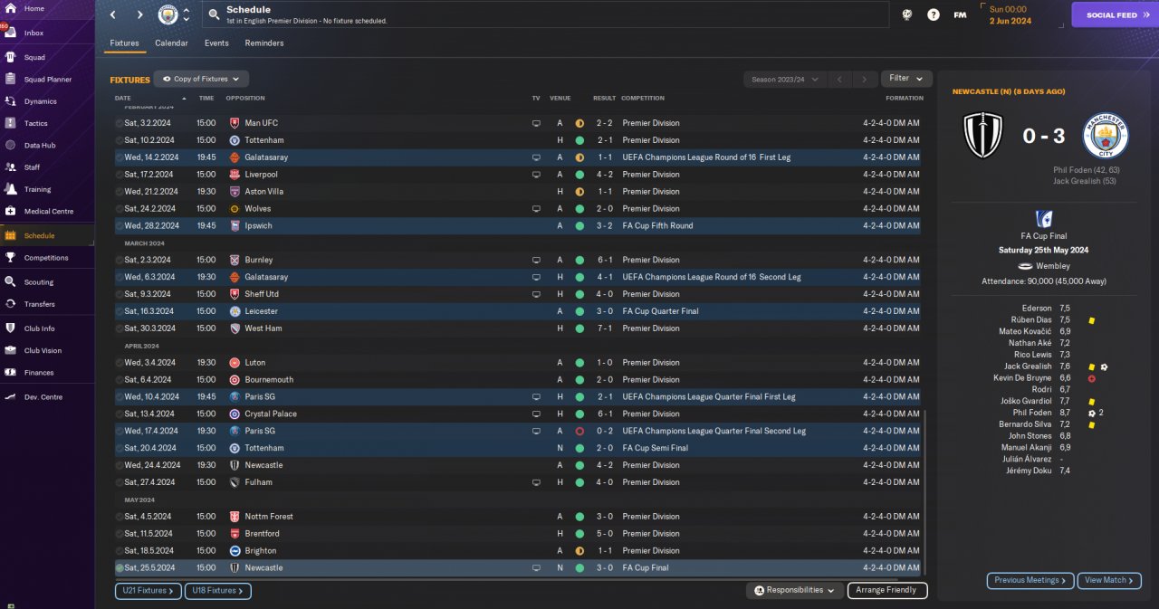Image resolution: width=1159 pixels, height=609 pixels.
Task: Sort by the Date column header
Action: (123, 98)
